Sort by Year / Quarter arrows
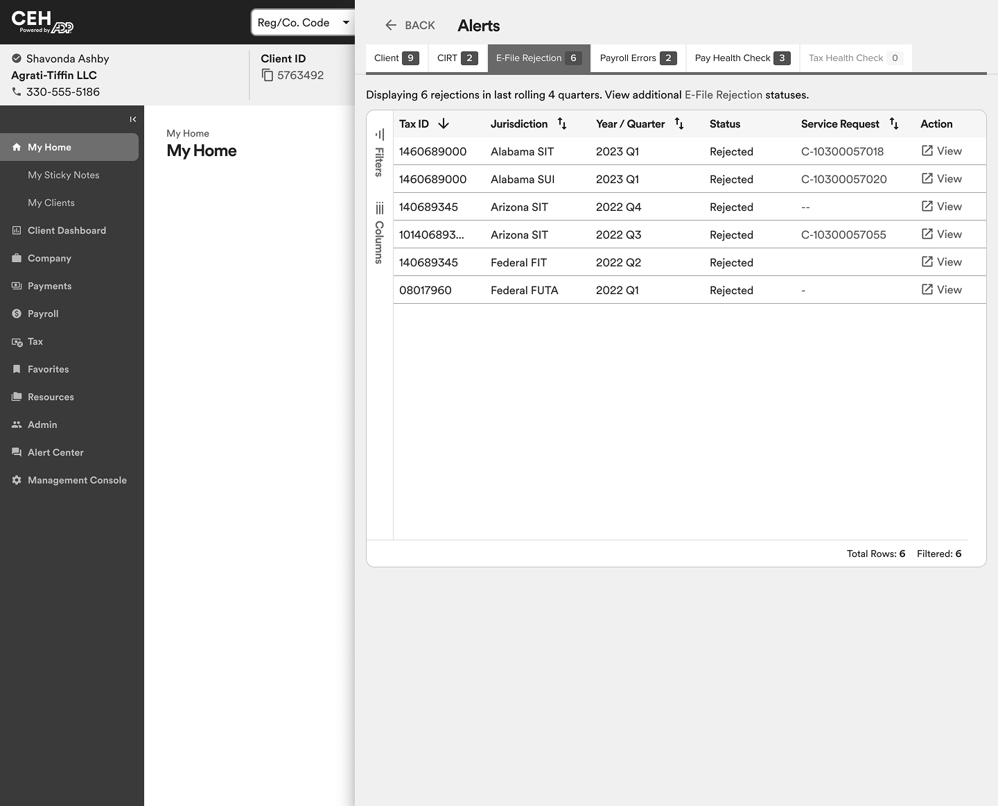 click(679, 123)
